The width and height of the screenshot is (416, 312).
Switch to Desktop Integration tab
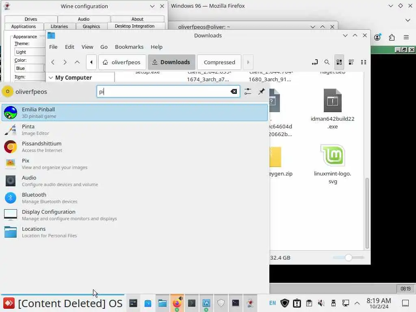point(134,26)
